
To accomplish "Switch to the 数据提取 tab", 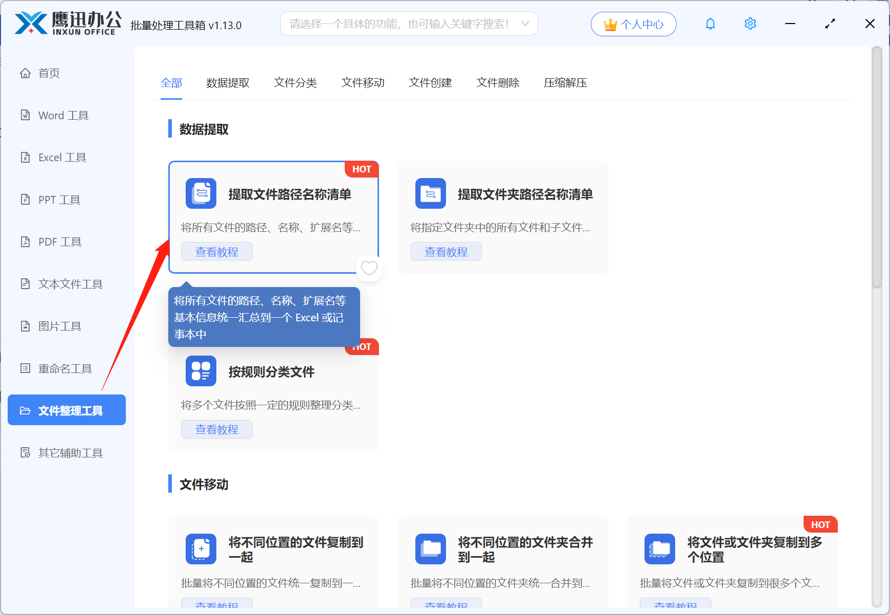I will (227, 82).
